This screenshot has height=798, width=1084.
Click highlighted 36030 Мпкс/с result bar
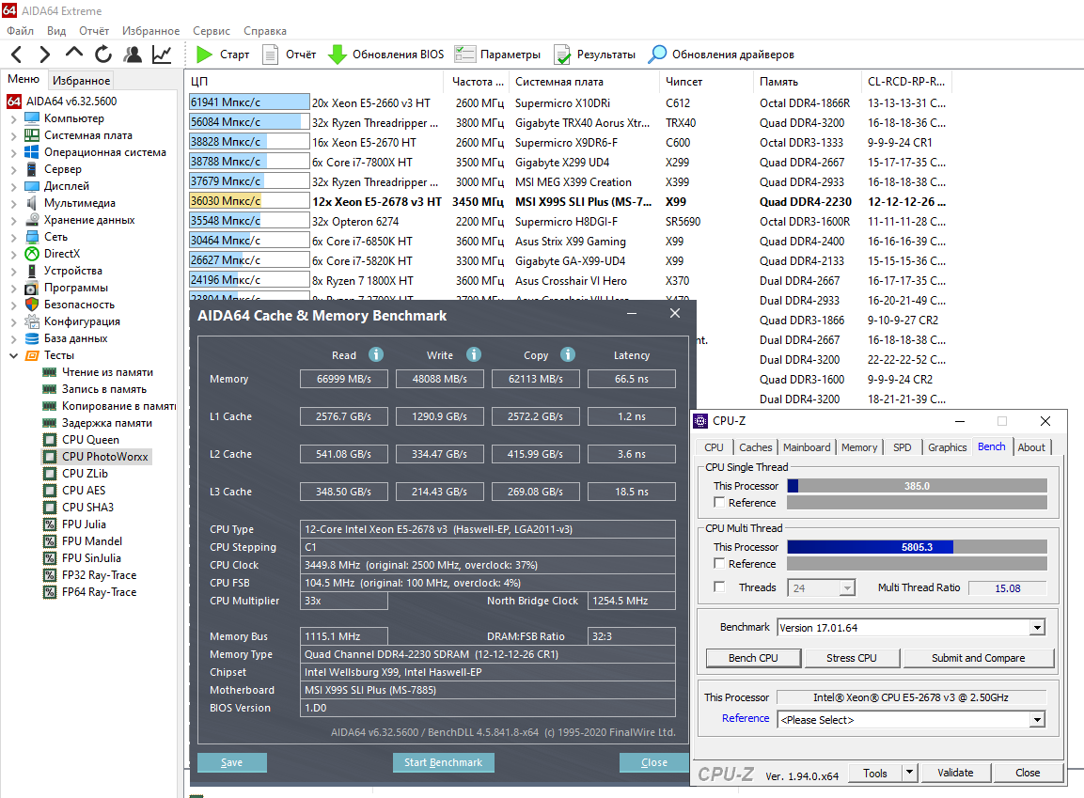[x=249, y=201]
